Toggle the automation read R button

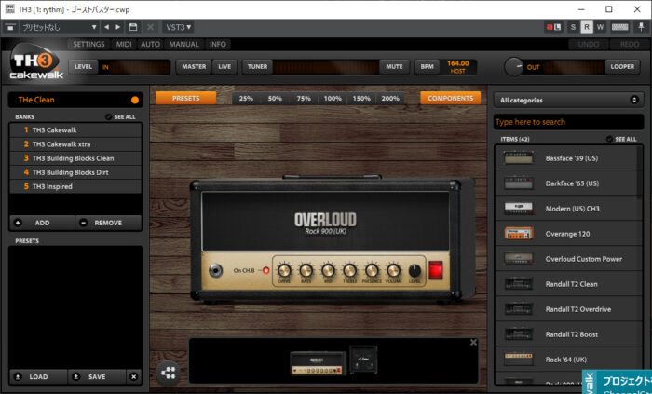[587, 27]
